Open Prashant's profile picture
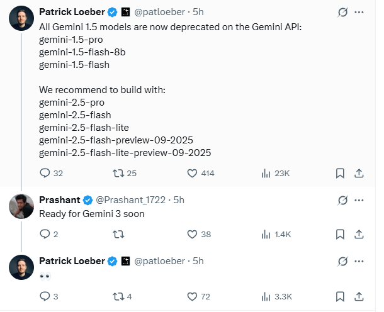384x312 pixels. click(21, 206)
